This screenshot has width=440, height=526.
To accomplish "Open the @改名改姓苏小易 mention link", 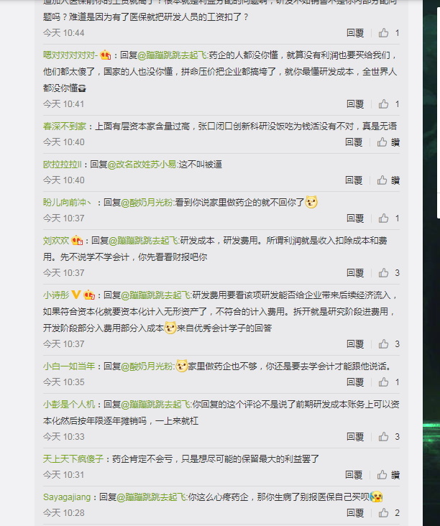I will [142, 165].
